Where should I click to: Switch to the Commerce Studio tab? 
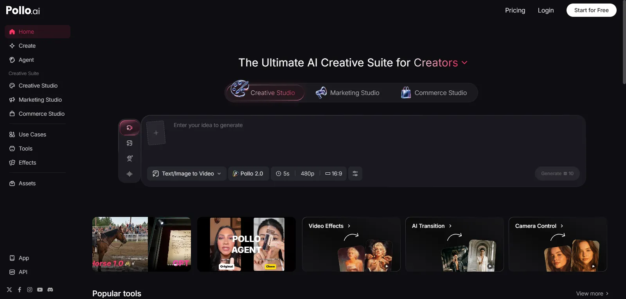pyautogui.click(x=434, y=93)
